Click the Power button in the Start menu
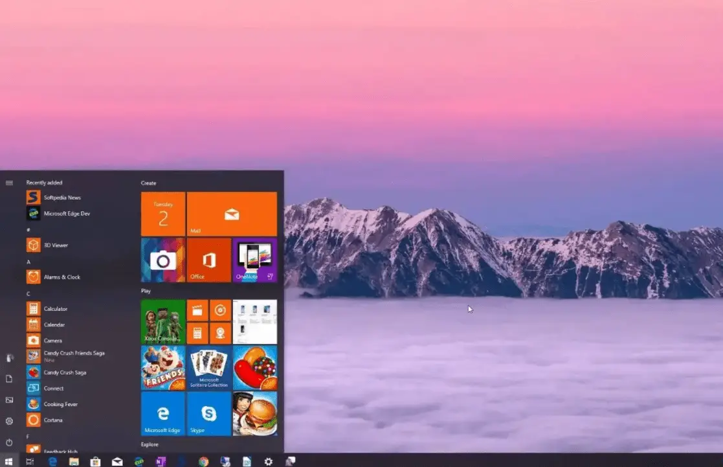Screen dimensions: 723x467 (x=9, y=442)
